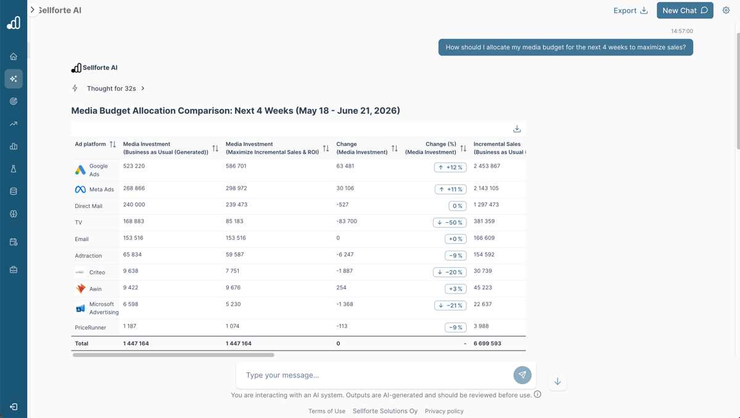Click the value 586 701 for Google Ads

click(x=236, y=166)
